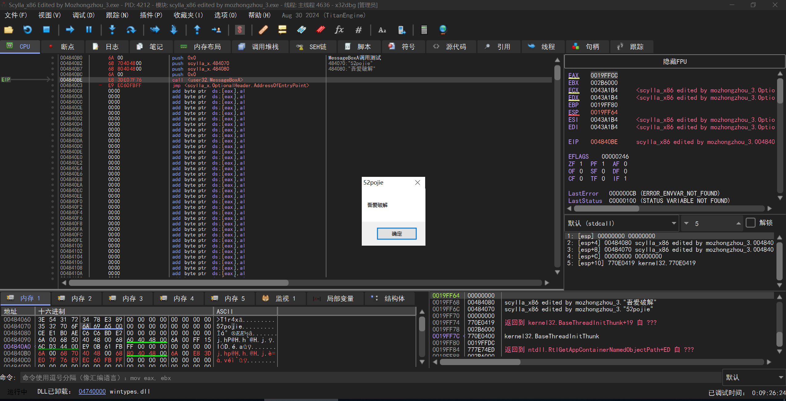Click the run to user code icon
The width and height of the screenshot is (786, 401).
[216, 30]
